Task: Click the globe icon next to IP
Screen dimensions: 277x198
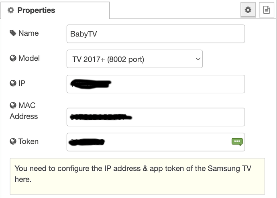Action: point(13,84)
